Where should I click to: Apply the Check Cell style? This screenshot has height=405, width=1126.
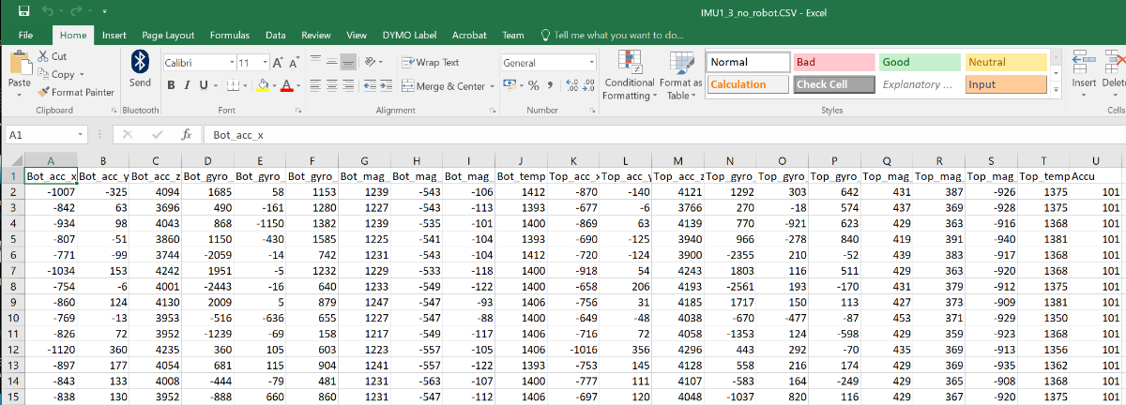[x=833, y=84]
